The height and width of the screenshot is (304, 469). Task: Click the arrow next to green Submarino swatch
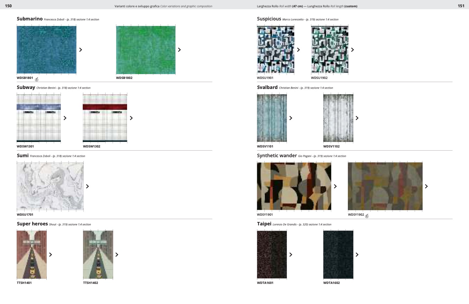(x=179, y=50)
